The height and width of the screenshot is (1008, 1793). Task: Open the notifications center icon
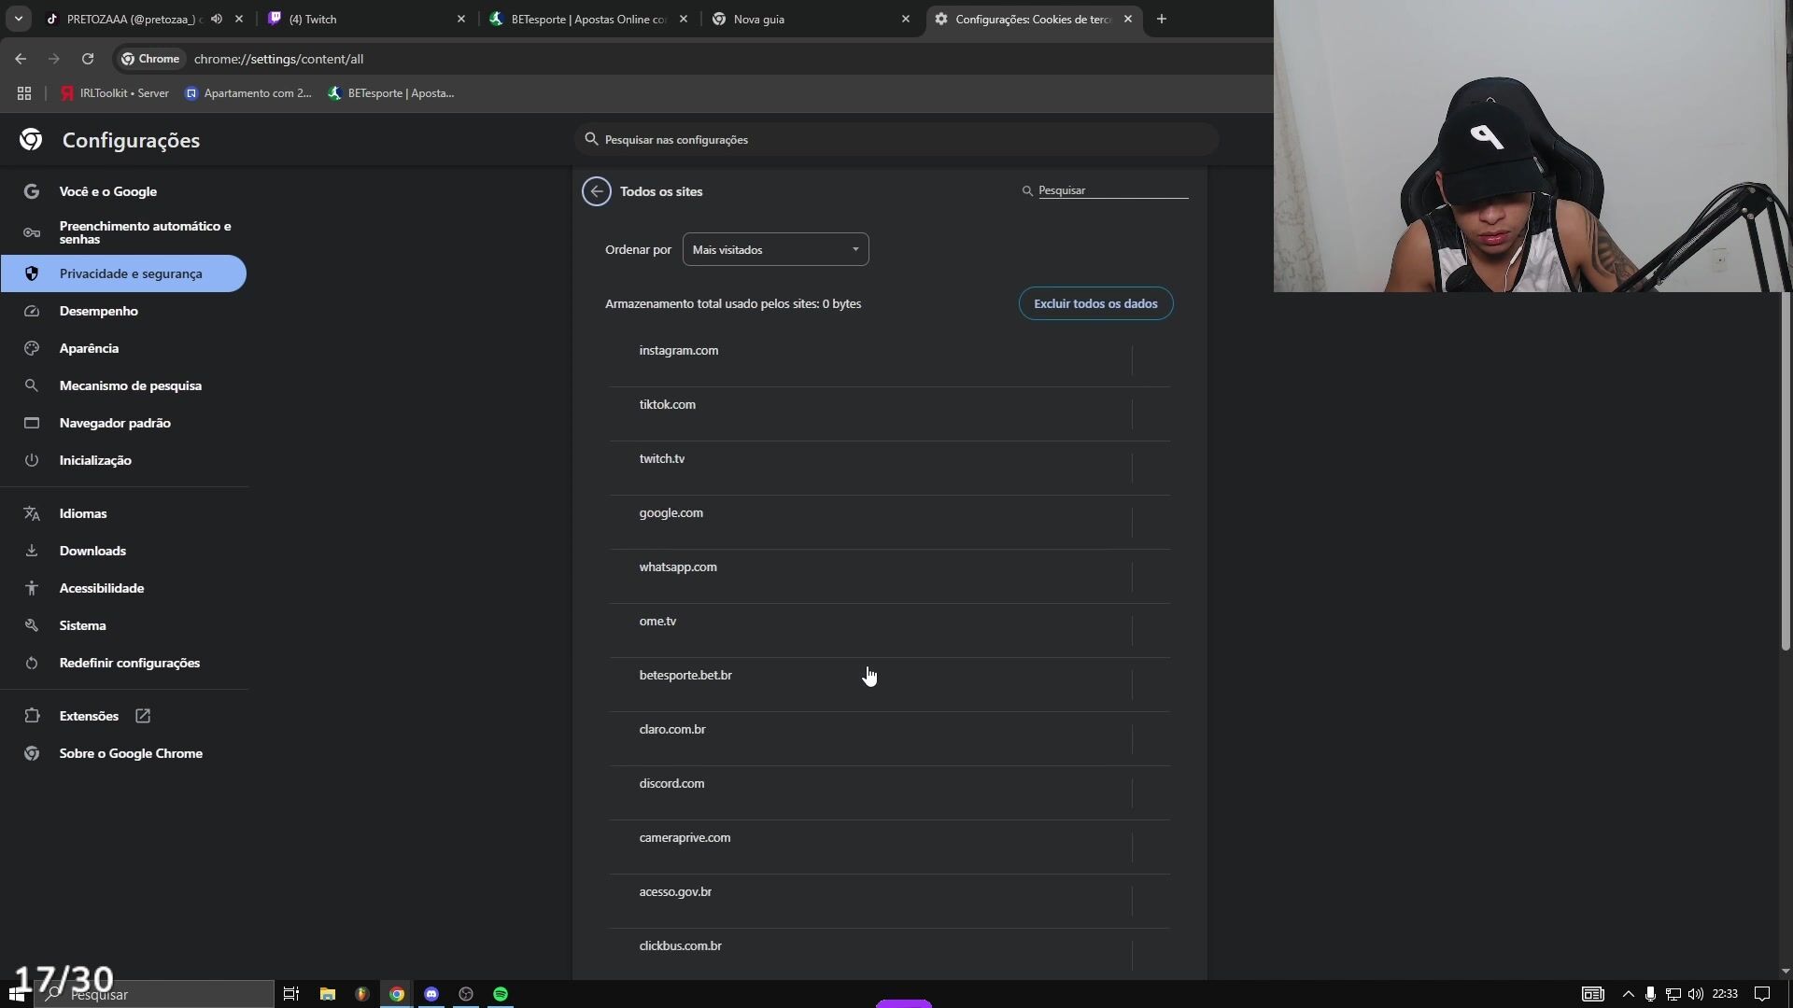(x=1762, y=994)
